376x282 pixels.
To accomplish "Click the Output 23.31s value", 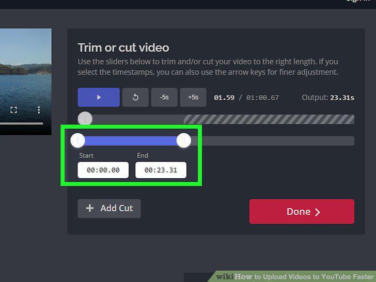I will coord(342,98).
